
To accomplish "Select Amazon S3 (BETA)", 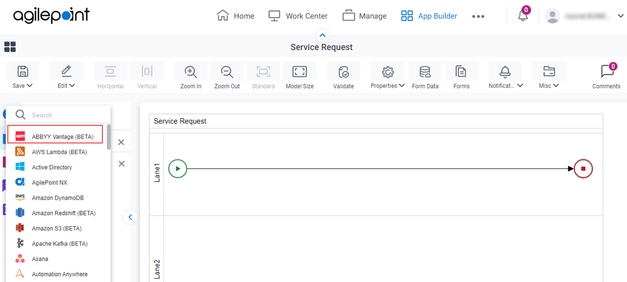I will 56,228.
